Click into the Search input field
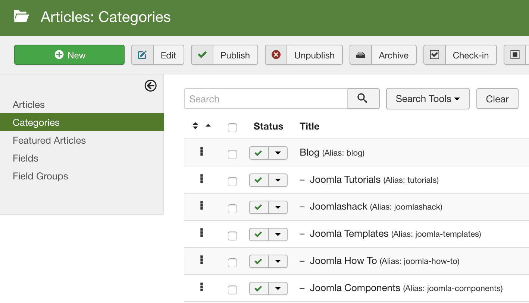Viewport: 529px width, 303px height. pyautogui.click(x=266, y=99)
